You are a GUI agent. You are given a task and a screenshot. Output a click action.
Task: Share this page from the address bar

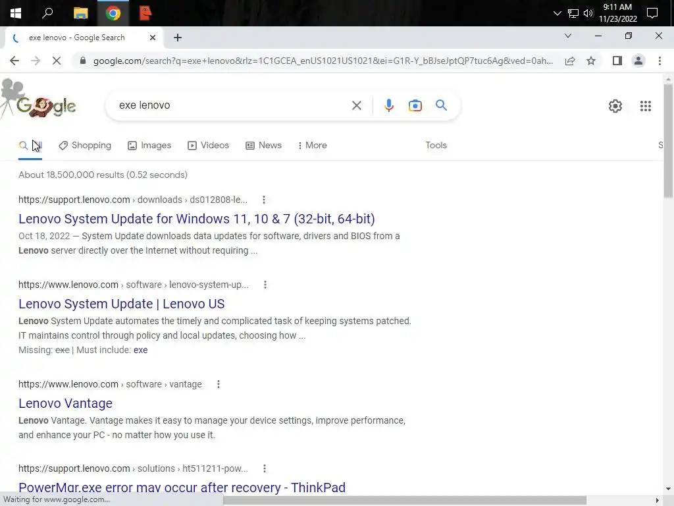(x=570, y=61)
